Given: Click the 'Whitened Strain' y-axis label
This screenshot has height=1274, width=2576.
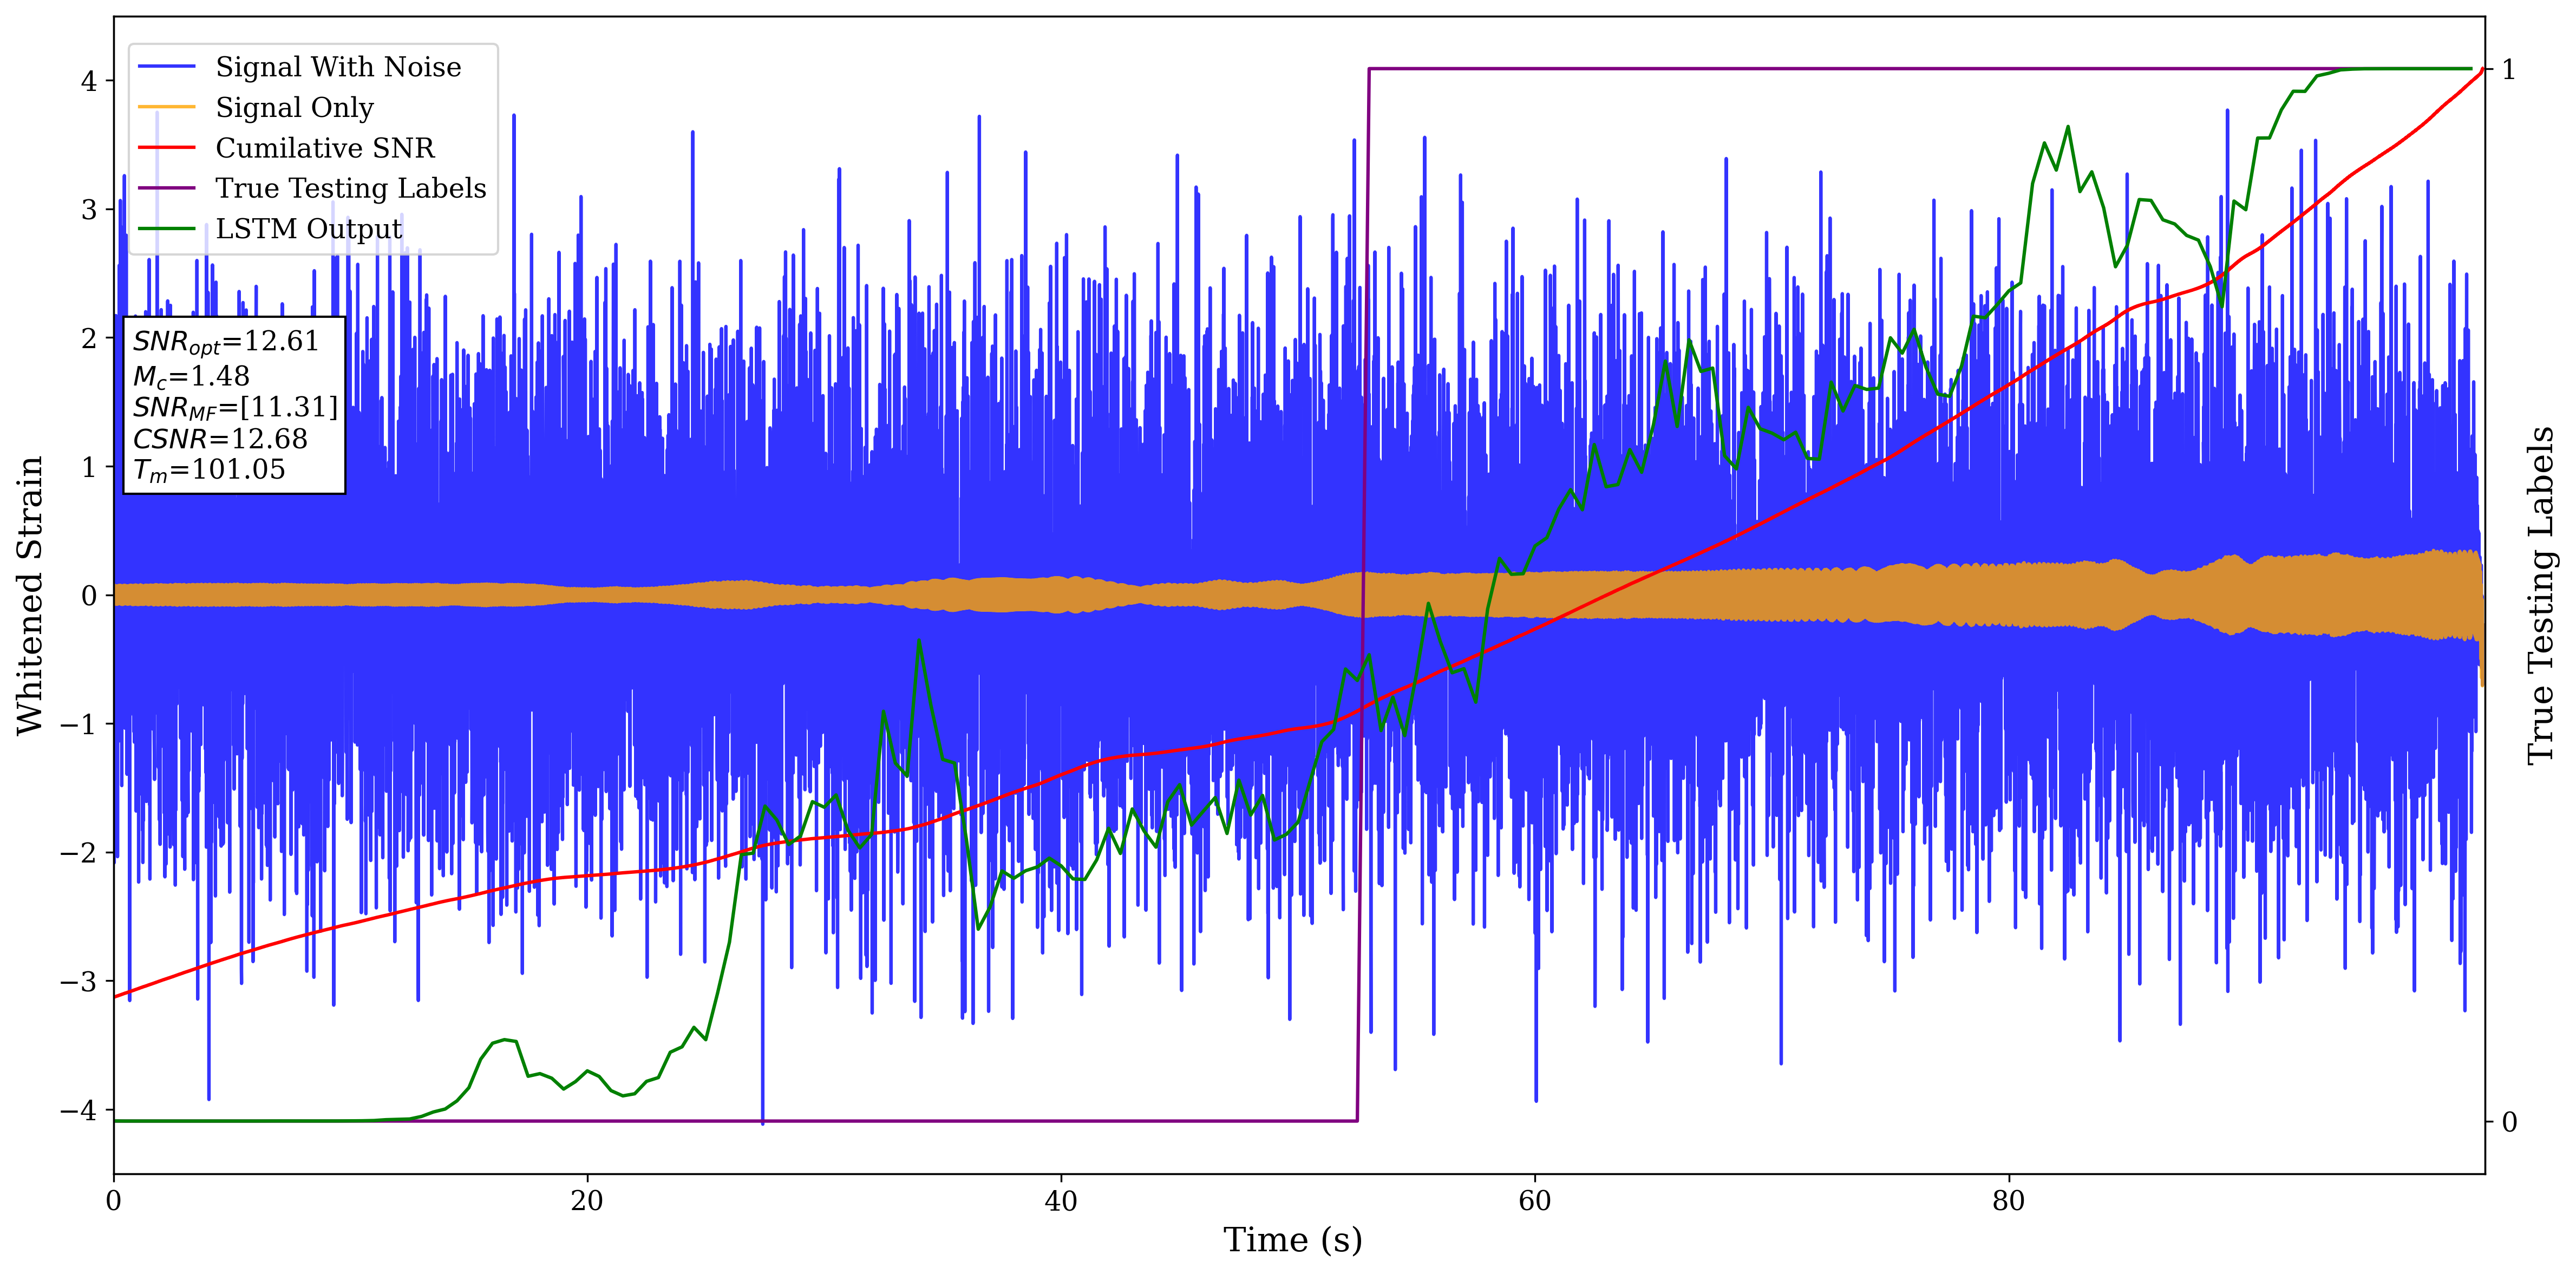Looking at the screenshot, I should click(x=30, y=595).
